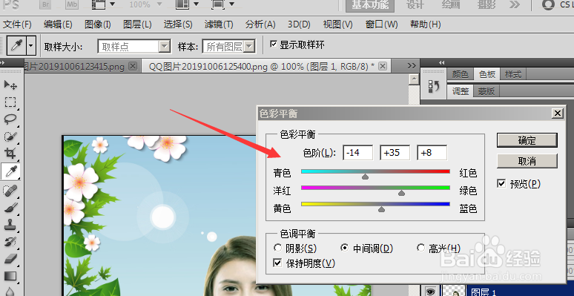Click the 青色-红色 slider handle
574x296 pixels.
coord(365,177)
